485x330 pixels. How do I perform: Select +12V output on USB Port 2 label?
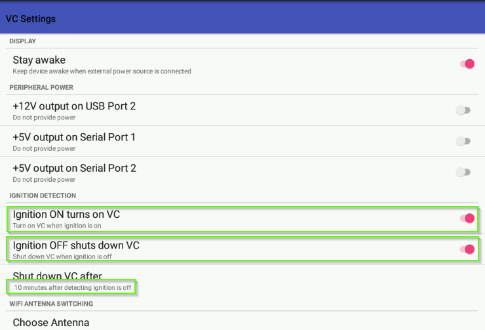[x=74, y=106]
